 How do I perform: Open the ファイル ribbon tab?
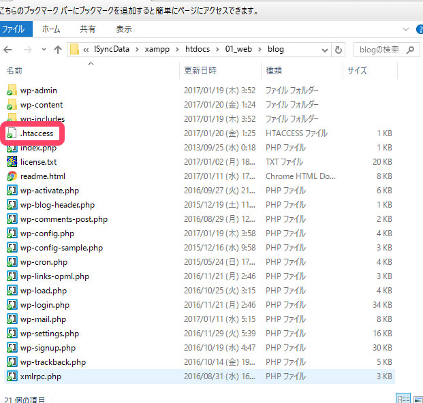[16, 29]
